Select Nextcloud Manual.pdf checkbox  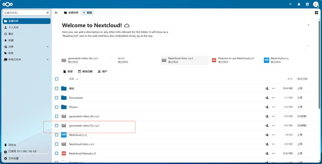pyautogui.click(x=57, y=154)
